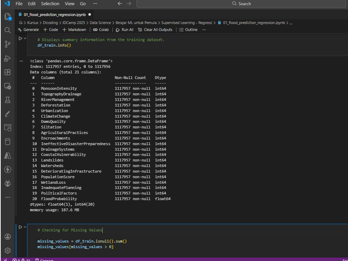The height and width of the screenshot is (261, 348).
Task: Click the missing_values = df_train.isnull().sum() line
Action: (82, 241)
